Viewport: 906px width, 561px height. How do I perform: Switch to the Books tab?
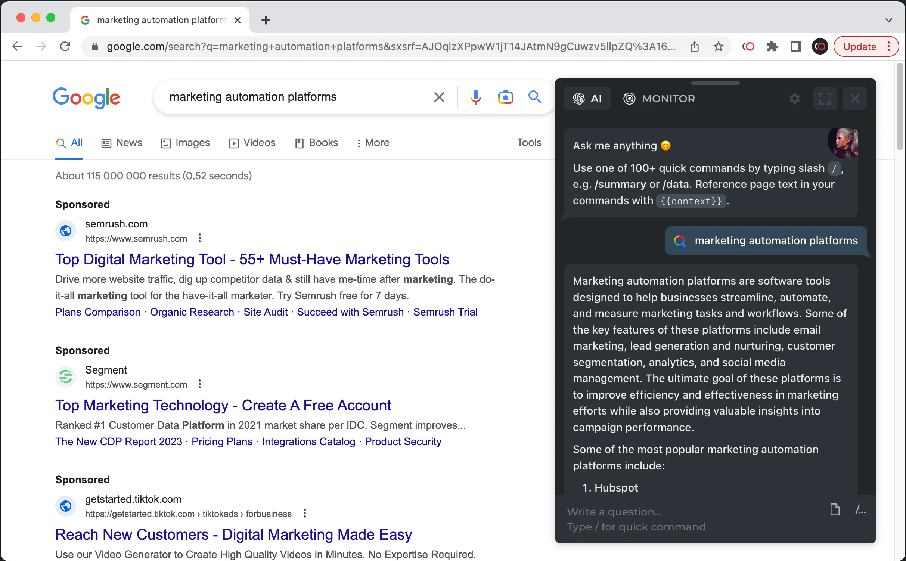point(316,143)
